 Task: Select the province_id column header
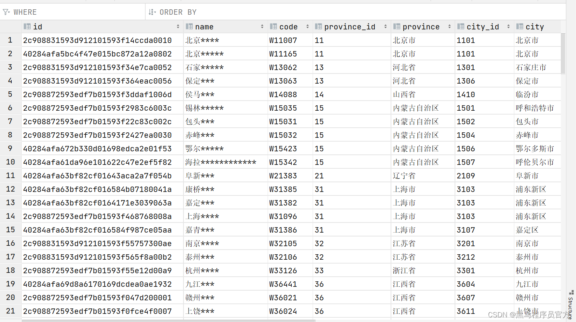(352, 27)
